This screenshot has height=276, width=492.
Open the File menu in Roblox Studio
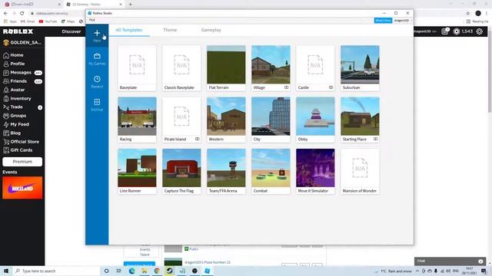(x=92, y=20)
